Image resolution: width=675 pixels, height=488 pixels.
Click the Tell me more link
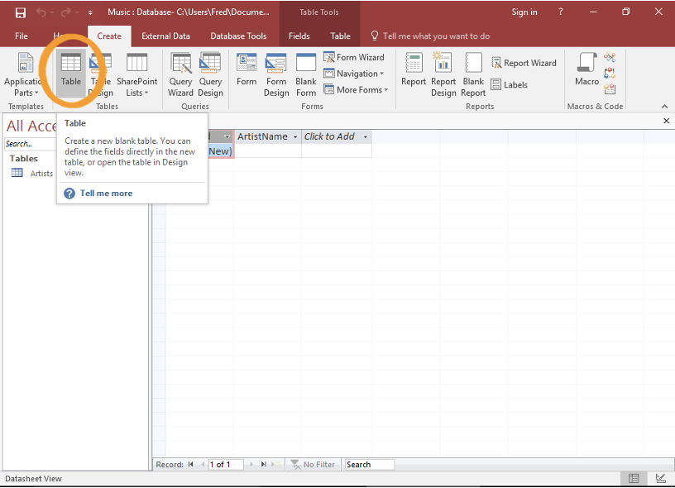pos(106,194)
